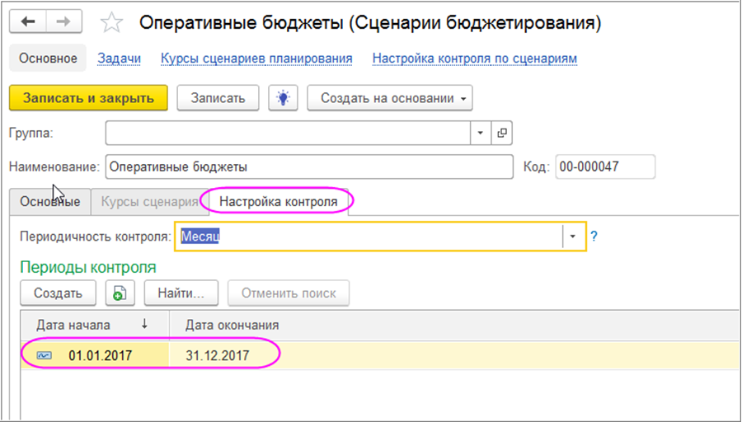Open the Задачи link
This screenshot has width=742, height=422.
click(119, 59)
